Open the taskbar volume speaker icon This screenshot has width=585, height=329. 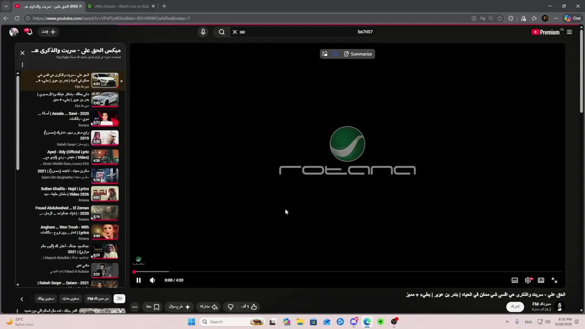[548, 322]
